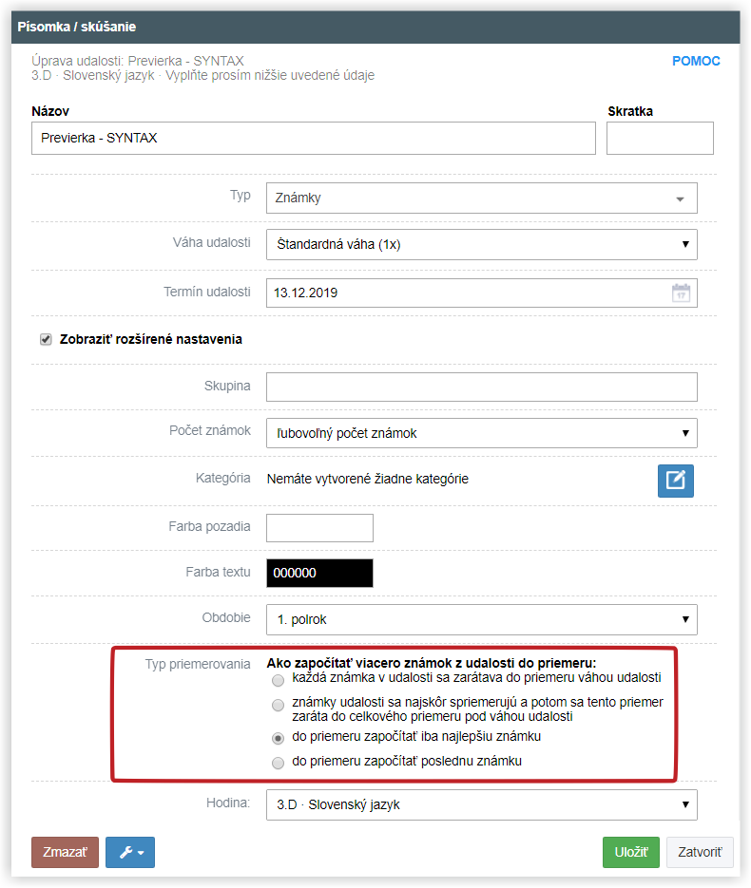
Task: Expand the Hodina dropdown
Action: 482,804
